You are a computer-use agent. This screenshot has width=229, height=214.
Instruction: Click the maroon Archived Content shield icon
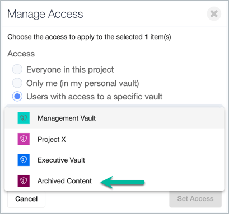(x=24, y=180)
